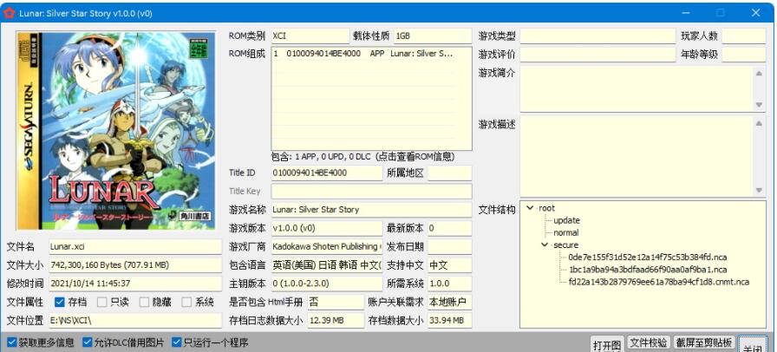
Task: Click the 截屏至剪贴板 button
Action: pyautogui.click(x=704, y=342)
